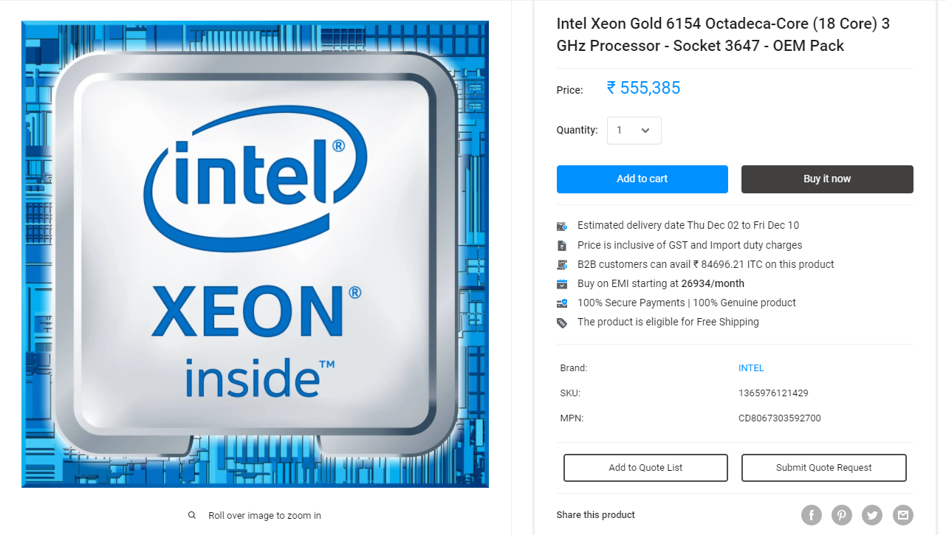Click the Intel Xeon Gold 6154 title

723,35
